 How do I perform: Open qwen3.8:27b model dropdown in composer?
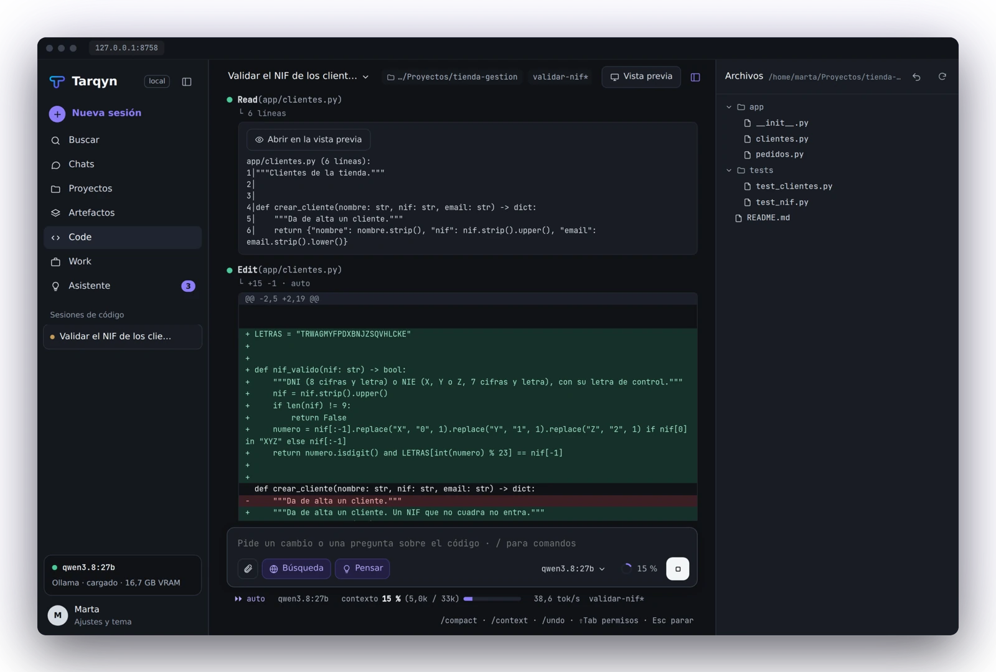(x=573, y=569)
